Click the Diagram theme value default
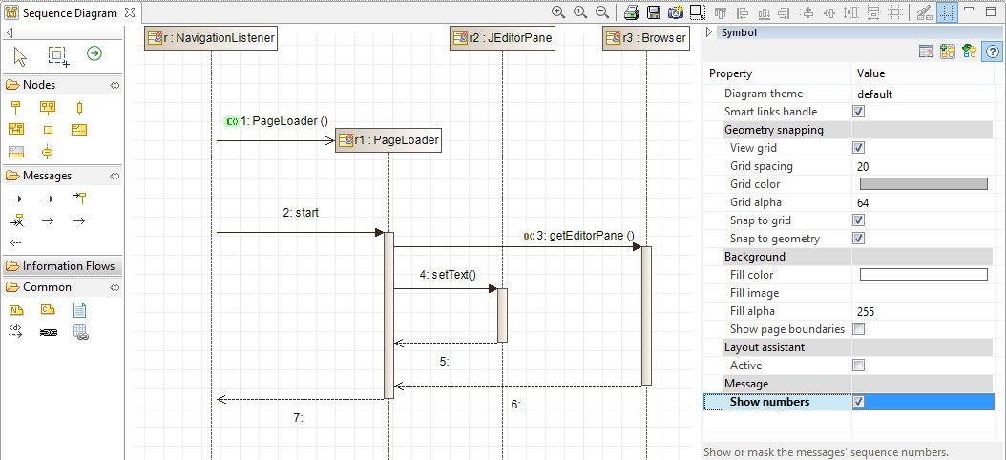Screen dimensions: 1006x460 (x=874, y=94)
